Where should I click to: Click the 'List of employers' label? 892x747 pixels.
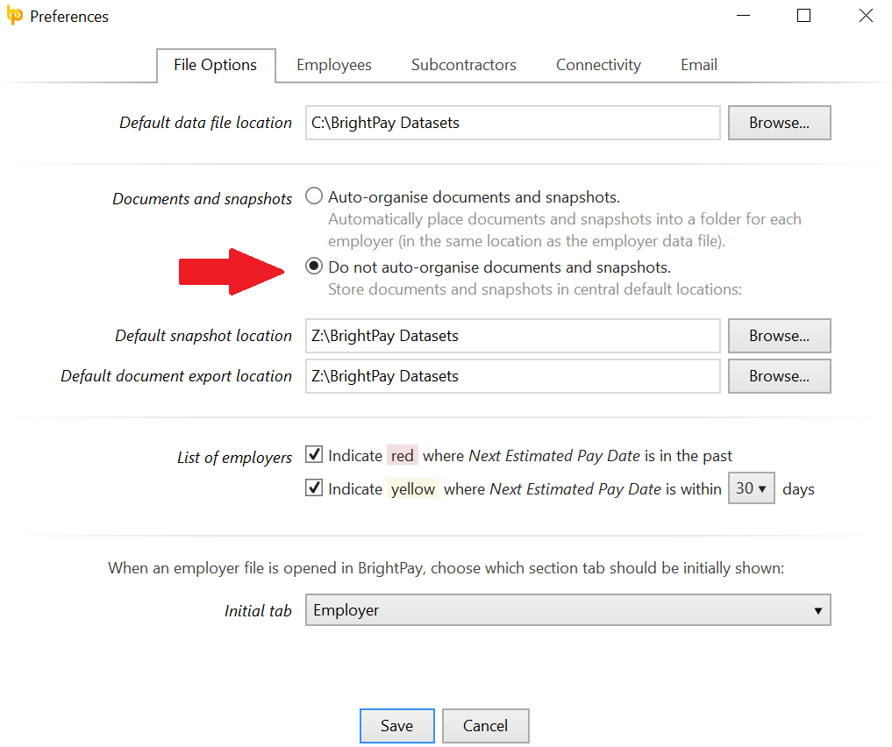tap(234, 458)
